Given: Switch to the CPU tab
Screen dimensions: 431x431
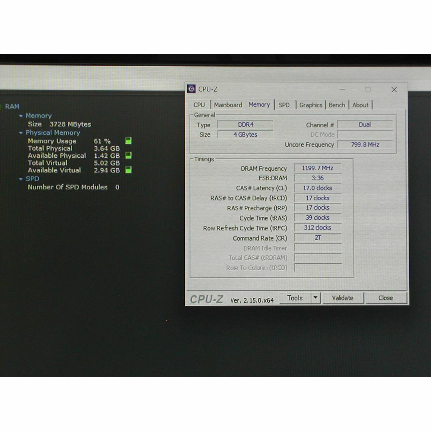Looking at the screenshot, I should (x=199, y=105).
